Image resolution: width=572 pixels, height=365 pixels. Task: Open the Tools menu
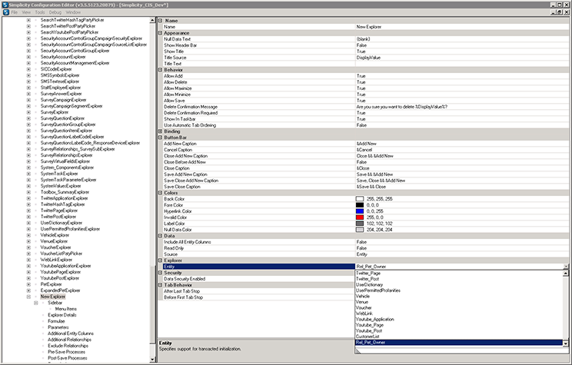click(40, 12)
